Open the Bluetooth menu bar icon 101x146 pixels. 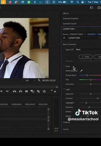click(x=35, y=2)
